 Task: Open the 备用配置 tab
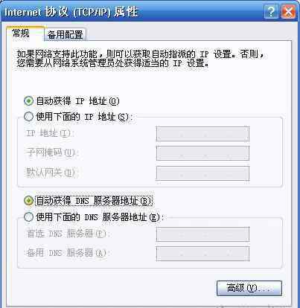pyautogui.click(x=65, y=34)
